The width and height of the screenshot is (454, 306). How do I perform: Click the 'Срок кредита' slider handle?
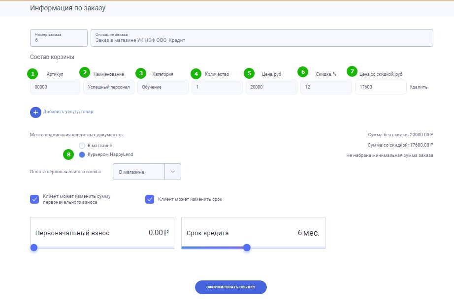tap(247, 247)
